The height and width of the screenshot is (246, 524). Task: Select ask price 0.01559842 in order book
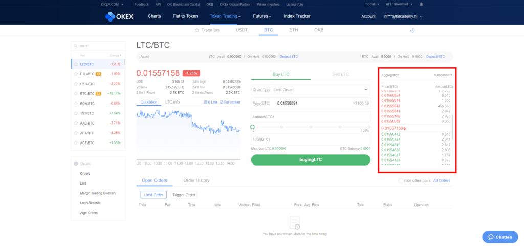(390, 106)
